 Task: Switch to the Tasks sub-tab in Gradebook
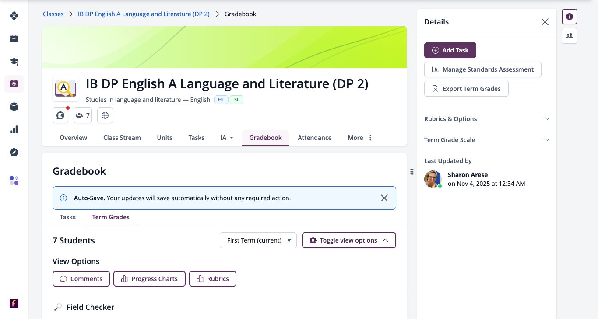pos(68,217)
